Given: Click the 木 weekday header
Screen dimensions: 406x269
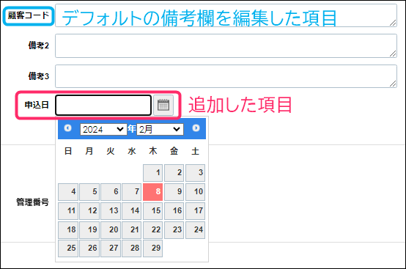Looking at the screenshot, I should click(152, 151).
